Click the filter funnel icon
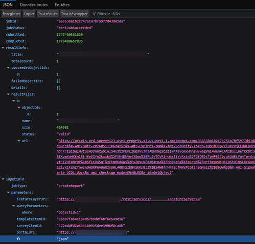The width and height of the screenshot is (255, 244). click(x=94, y=14)
